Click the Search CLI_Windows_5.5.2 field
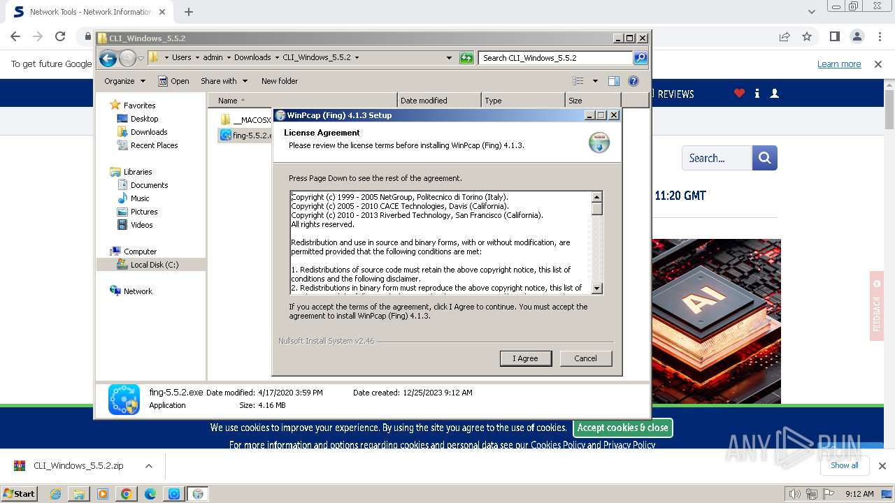 pyautogui.click(x=556, y=58)
